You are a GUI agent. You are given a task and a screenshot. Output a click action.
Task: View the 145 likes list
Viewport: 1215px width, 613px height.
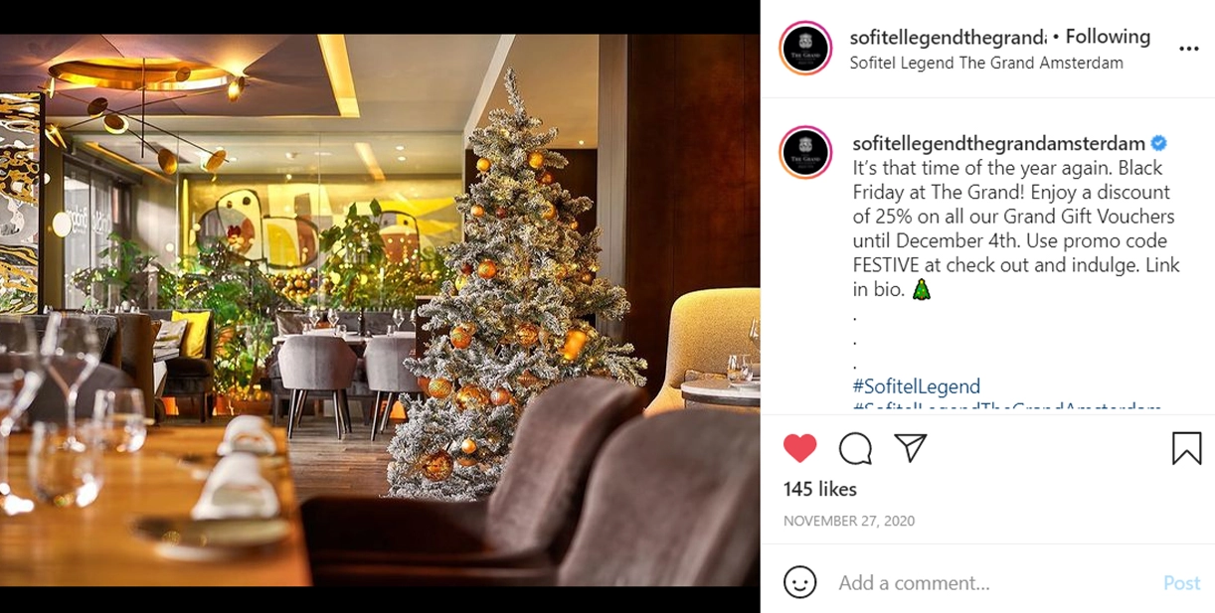point(819,489)
